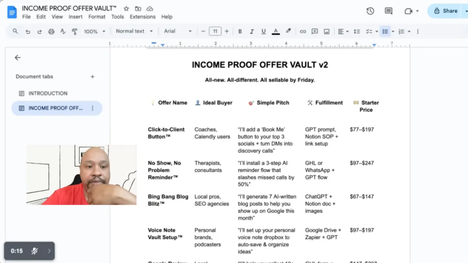The width and height of the screenshot is (468, 263).
Task: Open the Edit menu
Action: (x=41, y=17)
